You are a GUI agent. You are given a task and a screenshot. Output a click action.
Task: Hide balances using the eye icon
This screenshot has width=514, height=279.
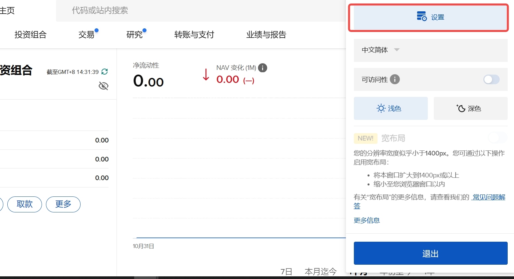104,86
